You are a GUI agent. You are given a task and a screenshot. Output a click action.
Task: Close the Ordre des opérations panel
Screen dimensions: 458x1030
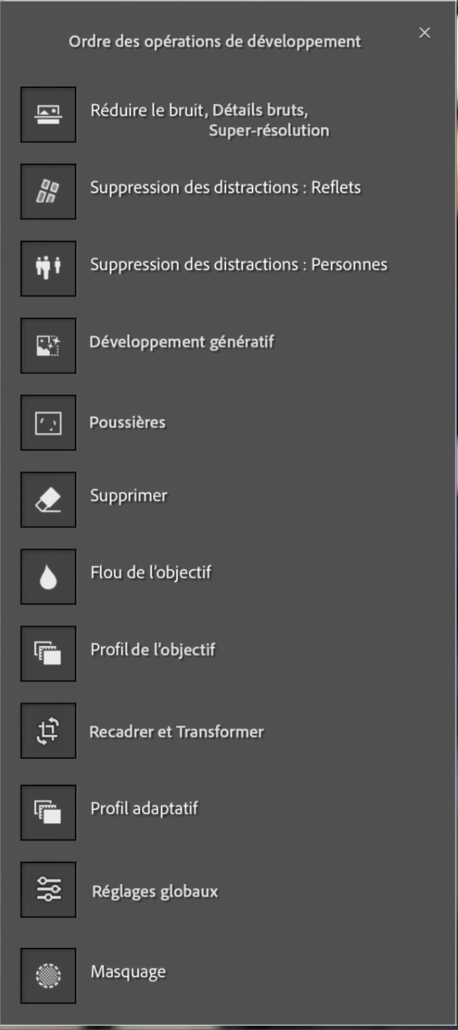425,33
